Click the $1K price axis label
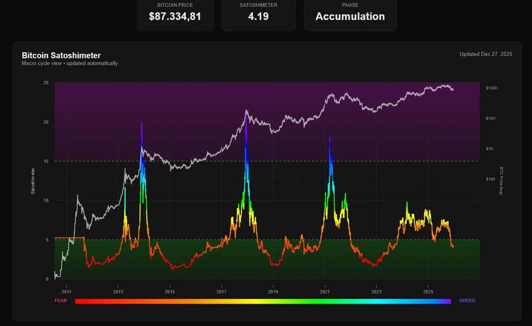 click(x=490, y=149)
